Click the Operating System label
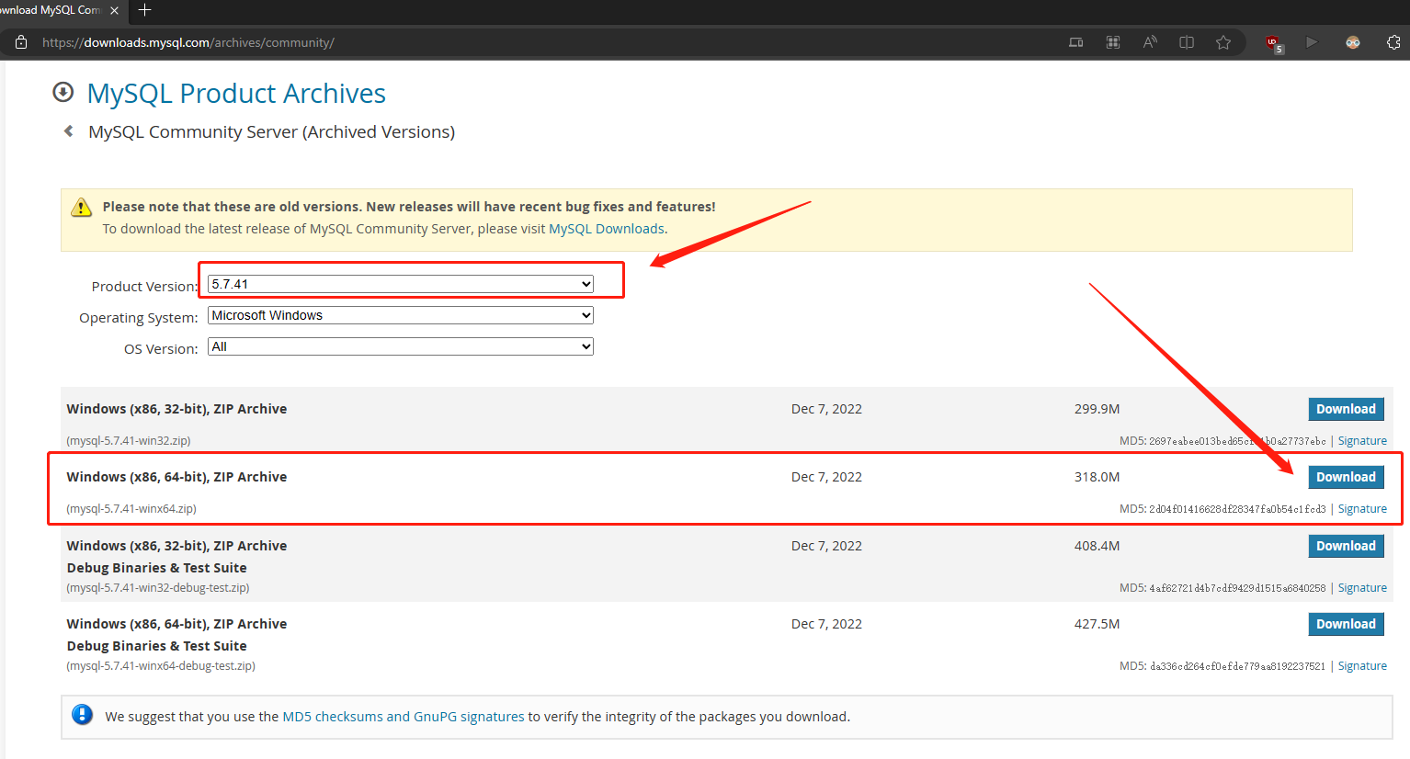The image size is (1410, 759). (x=139, y=318)
